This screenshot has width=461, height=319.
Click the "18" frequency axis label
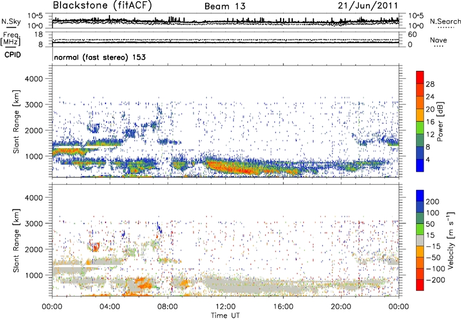coord(39,35)
